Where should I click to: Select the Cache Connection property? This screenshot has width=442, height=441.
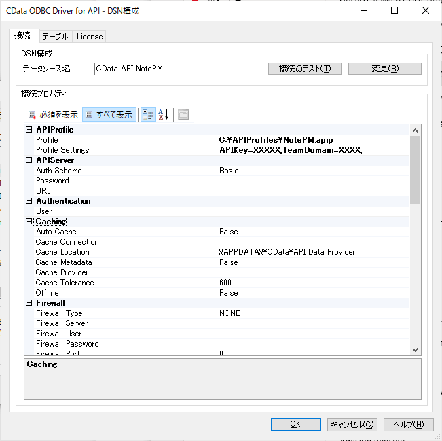tap(67, 242)
